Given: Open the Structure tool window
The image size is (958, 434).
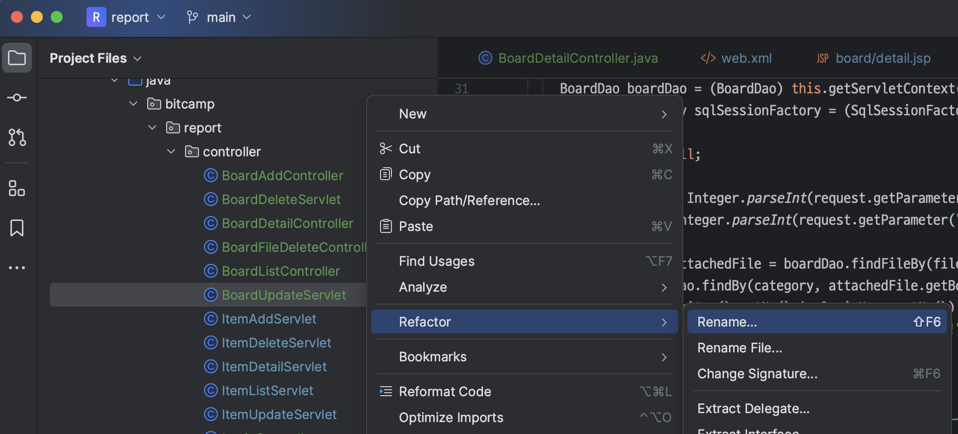Looking at the screenshot, I should (17, 189).
